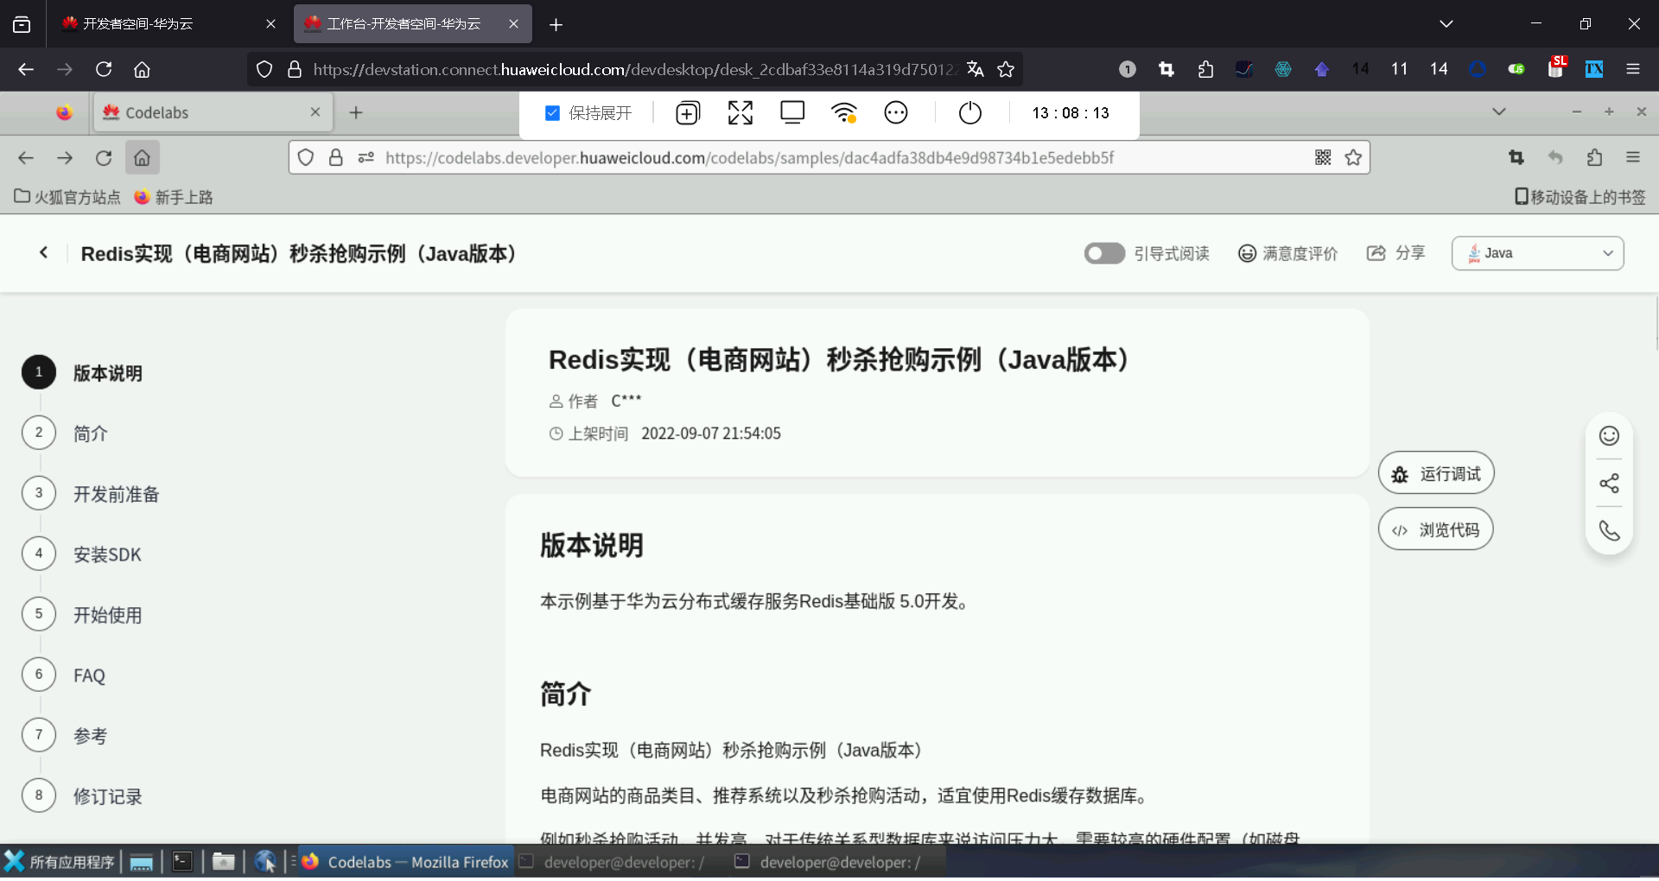Click the chevron beside the DevStation toolbar
1659x881 pixels.
(x=1499, y=111)
